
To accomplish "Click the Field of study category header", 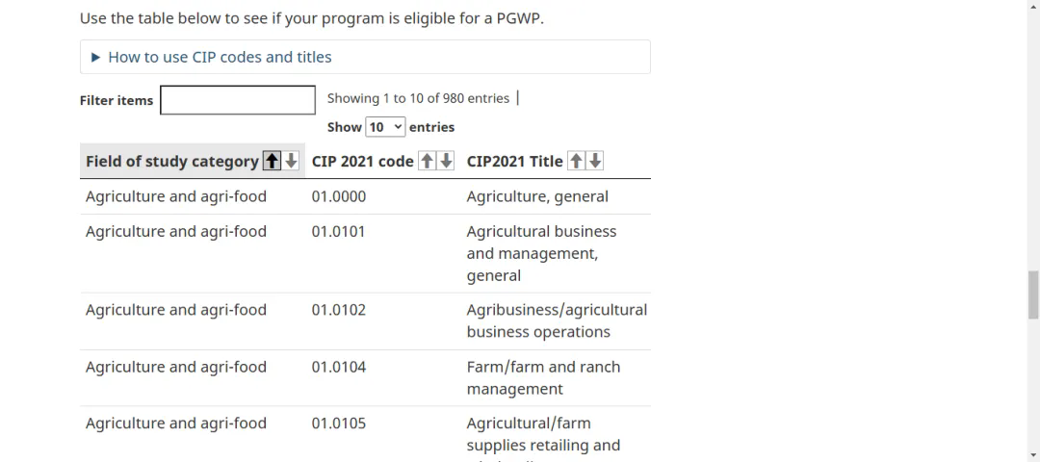I will [171, 162].
